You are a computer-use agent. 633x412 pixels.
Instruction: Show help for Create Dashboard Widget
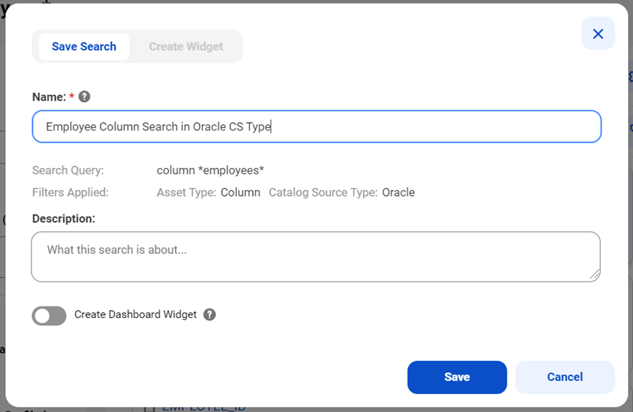pyautogui.click(x=210, y=314)
